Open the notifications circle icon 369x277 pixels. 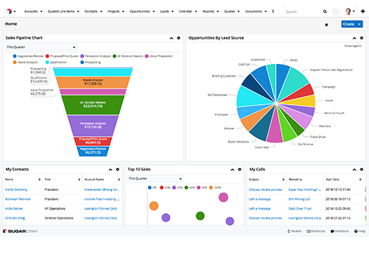tap(336, 11)
